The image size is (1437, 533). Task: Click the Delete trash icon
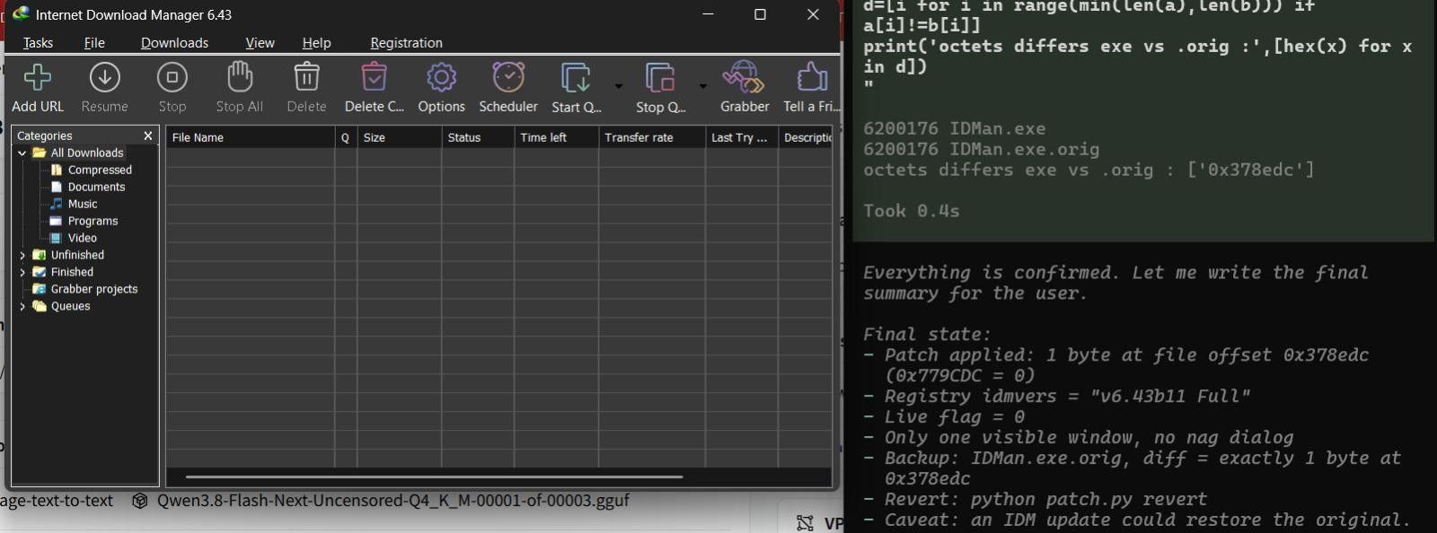pyautogui.click(x=307, y=78)
